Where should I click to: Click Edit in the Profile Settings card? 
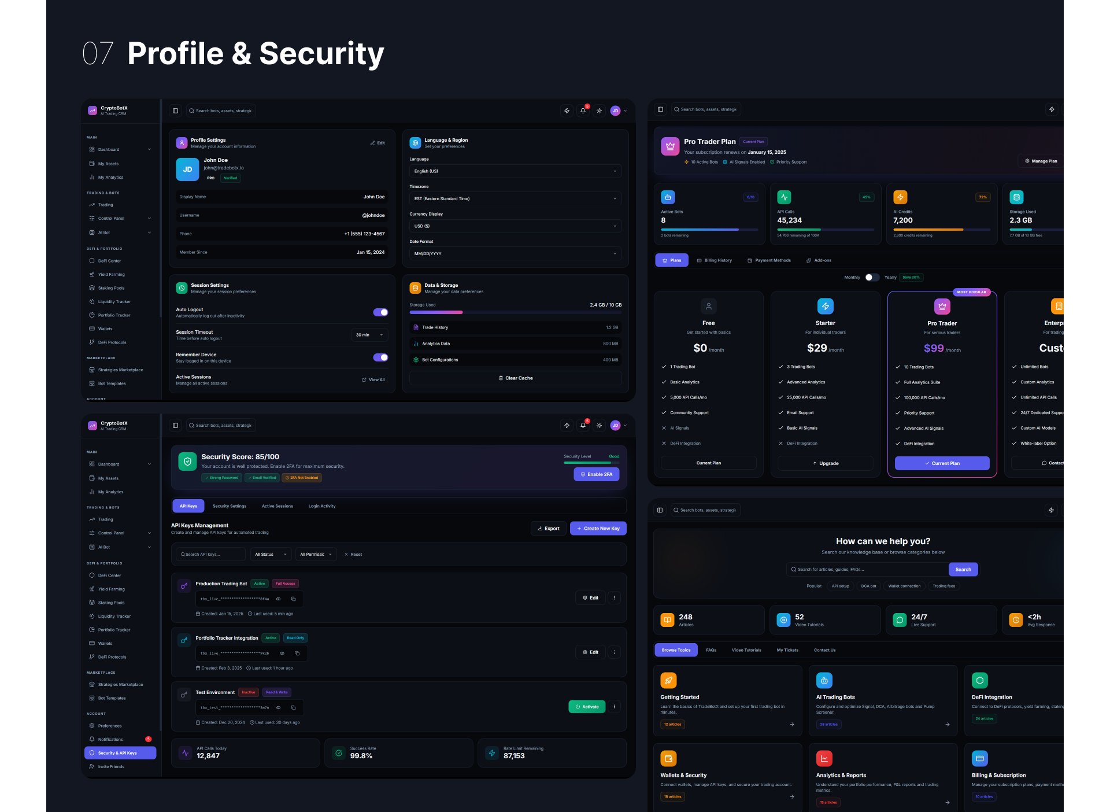click(378, 143)
